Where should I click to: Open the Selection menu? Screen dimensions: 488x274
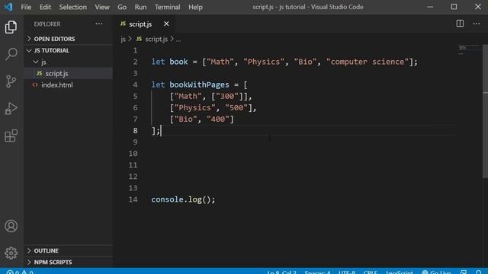[73, 7]
